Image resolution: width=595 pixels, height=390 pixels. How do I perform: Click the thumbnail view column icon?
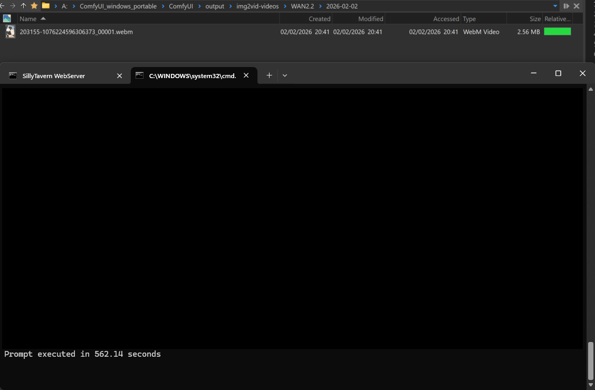tap(7, 18)
